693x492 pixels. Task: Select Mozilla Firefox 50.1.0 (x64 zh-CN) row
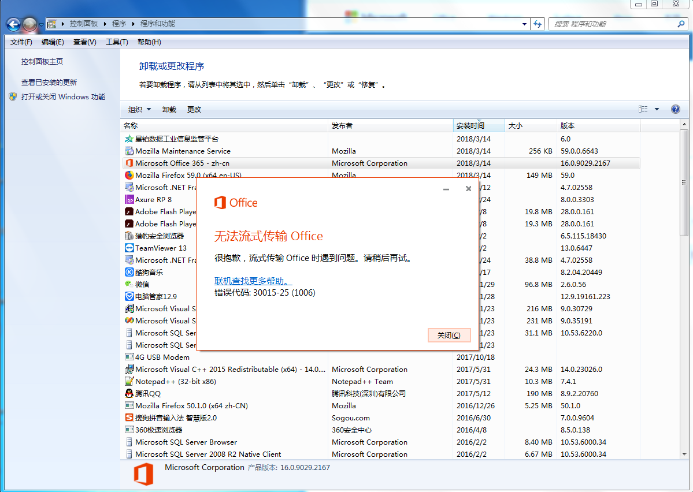click(x=380, y=406)
